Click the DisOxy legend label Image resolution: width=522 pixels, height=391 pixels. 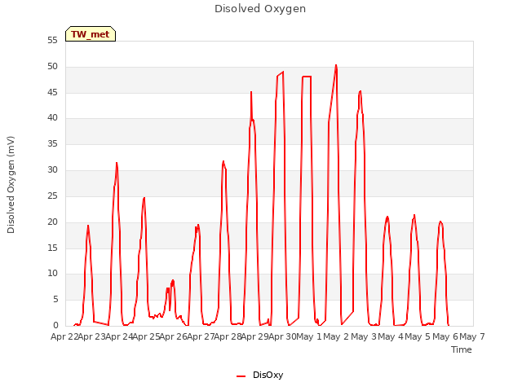268,375
